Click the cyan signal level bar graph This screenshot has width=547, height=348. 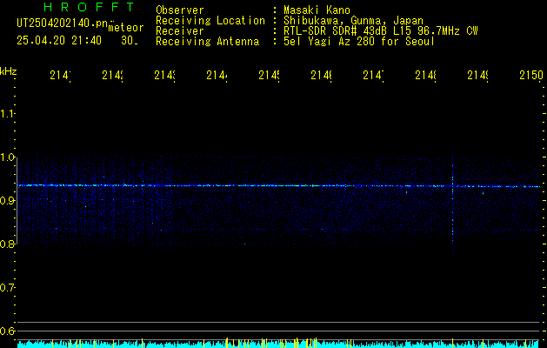tap(278, 343)
